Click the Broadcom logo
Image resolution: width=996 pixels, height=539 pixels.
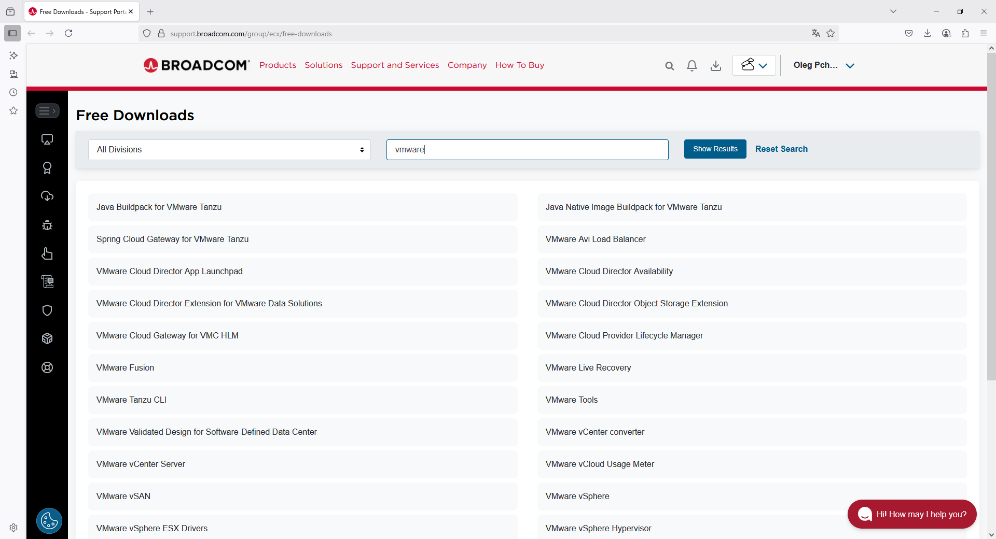(197, 65)
